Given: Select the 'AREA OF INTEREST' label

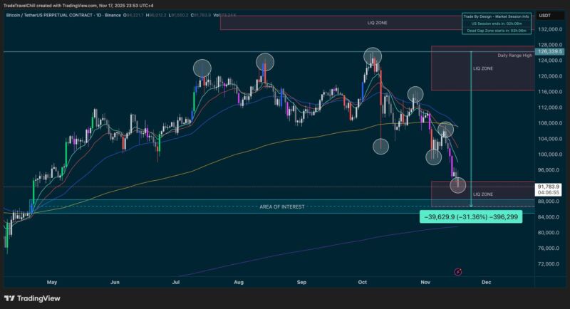Looking at the screenshot, I should click(x=282, y=206).
